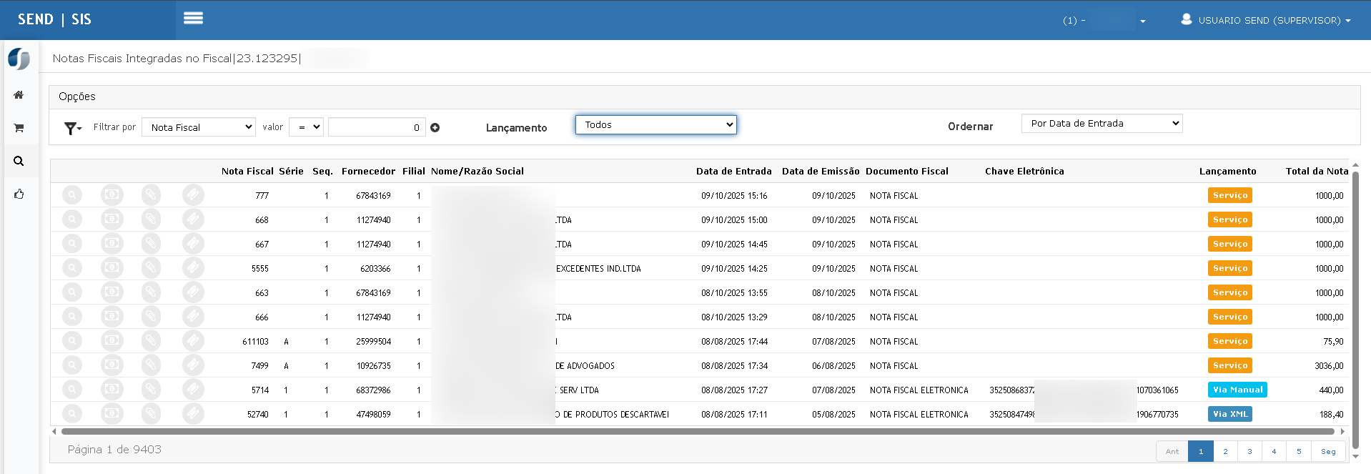Click the horizontal table scrollbar
The height and width of the screenshot is (474, 1371).
pos(697,431)
